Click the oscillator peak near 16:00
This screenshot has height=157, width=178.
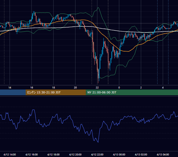tap(34, 110)
